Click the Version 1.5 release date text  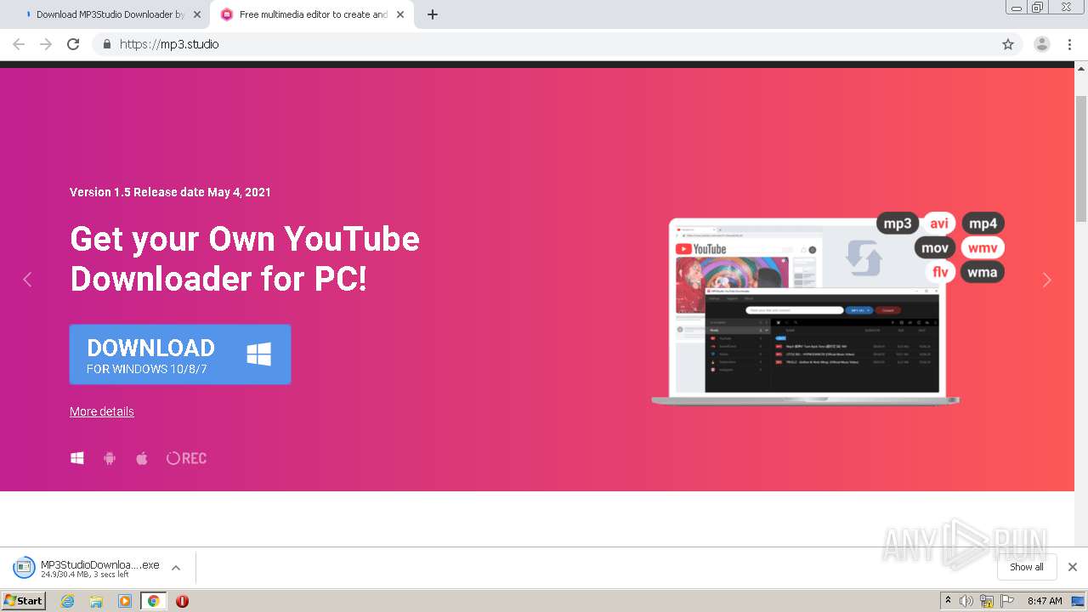click(x=170, y=192)
